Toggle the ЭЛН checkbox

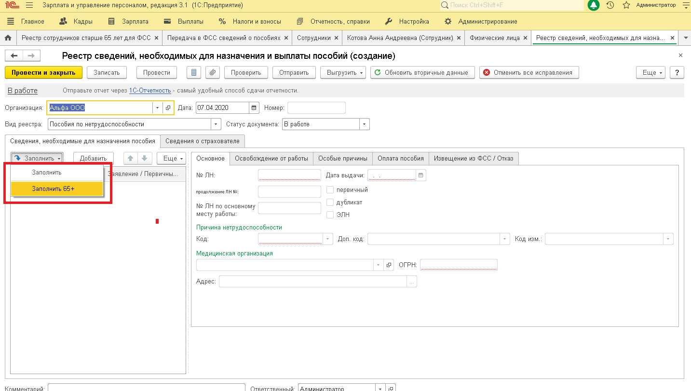click(x=330, y=215)
